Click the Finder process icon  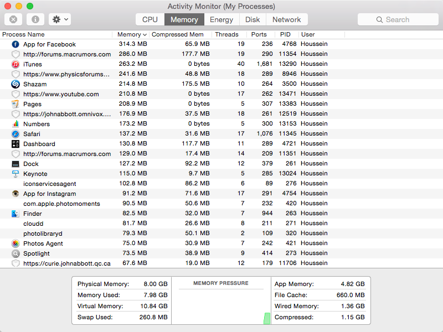click(16, 214)
